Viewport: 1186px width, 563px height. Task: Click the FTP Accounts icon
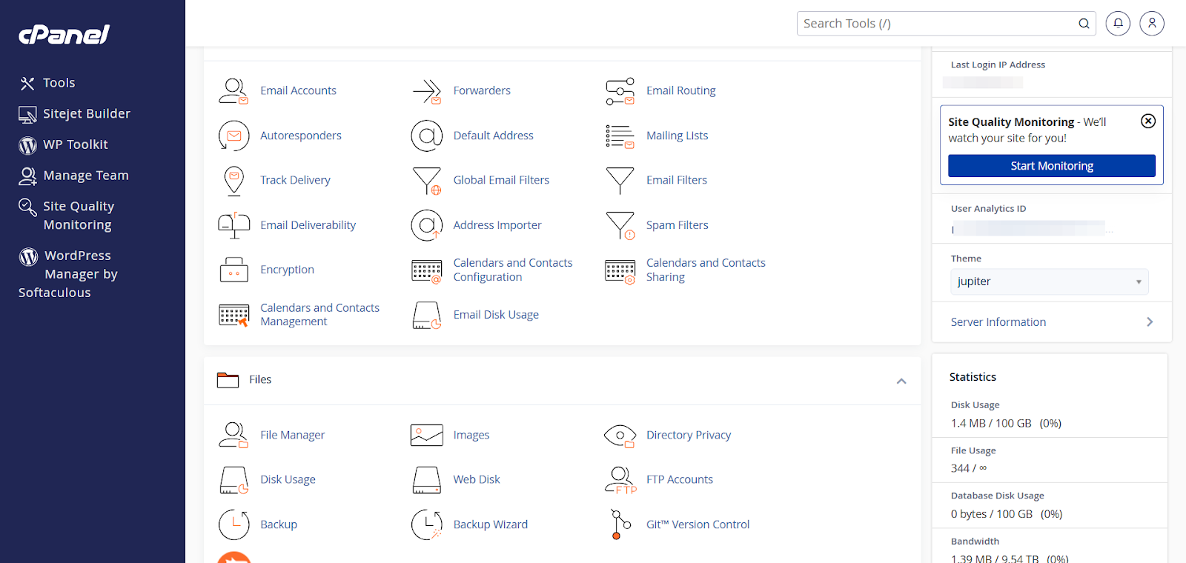620,480
